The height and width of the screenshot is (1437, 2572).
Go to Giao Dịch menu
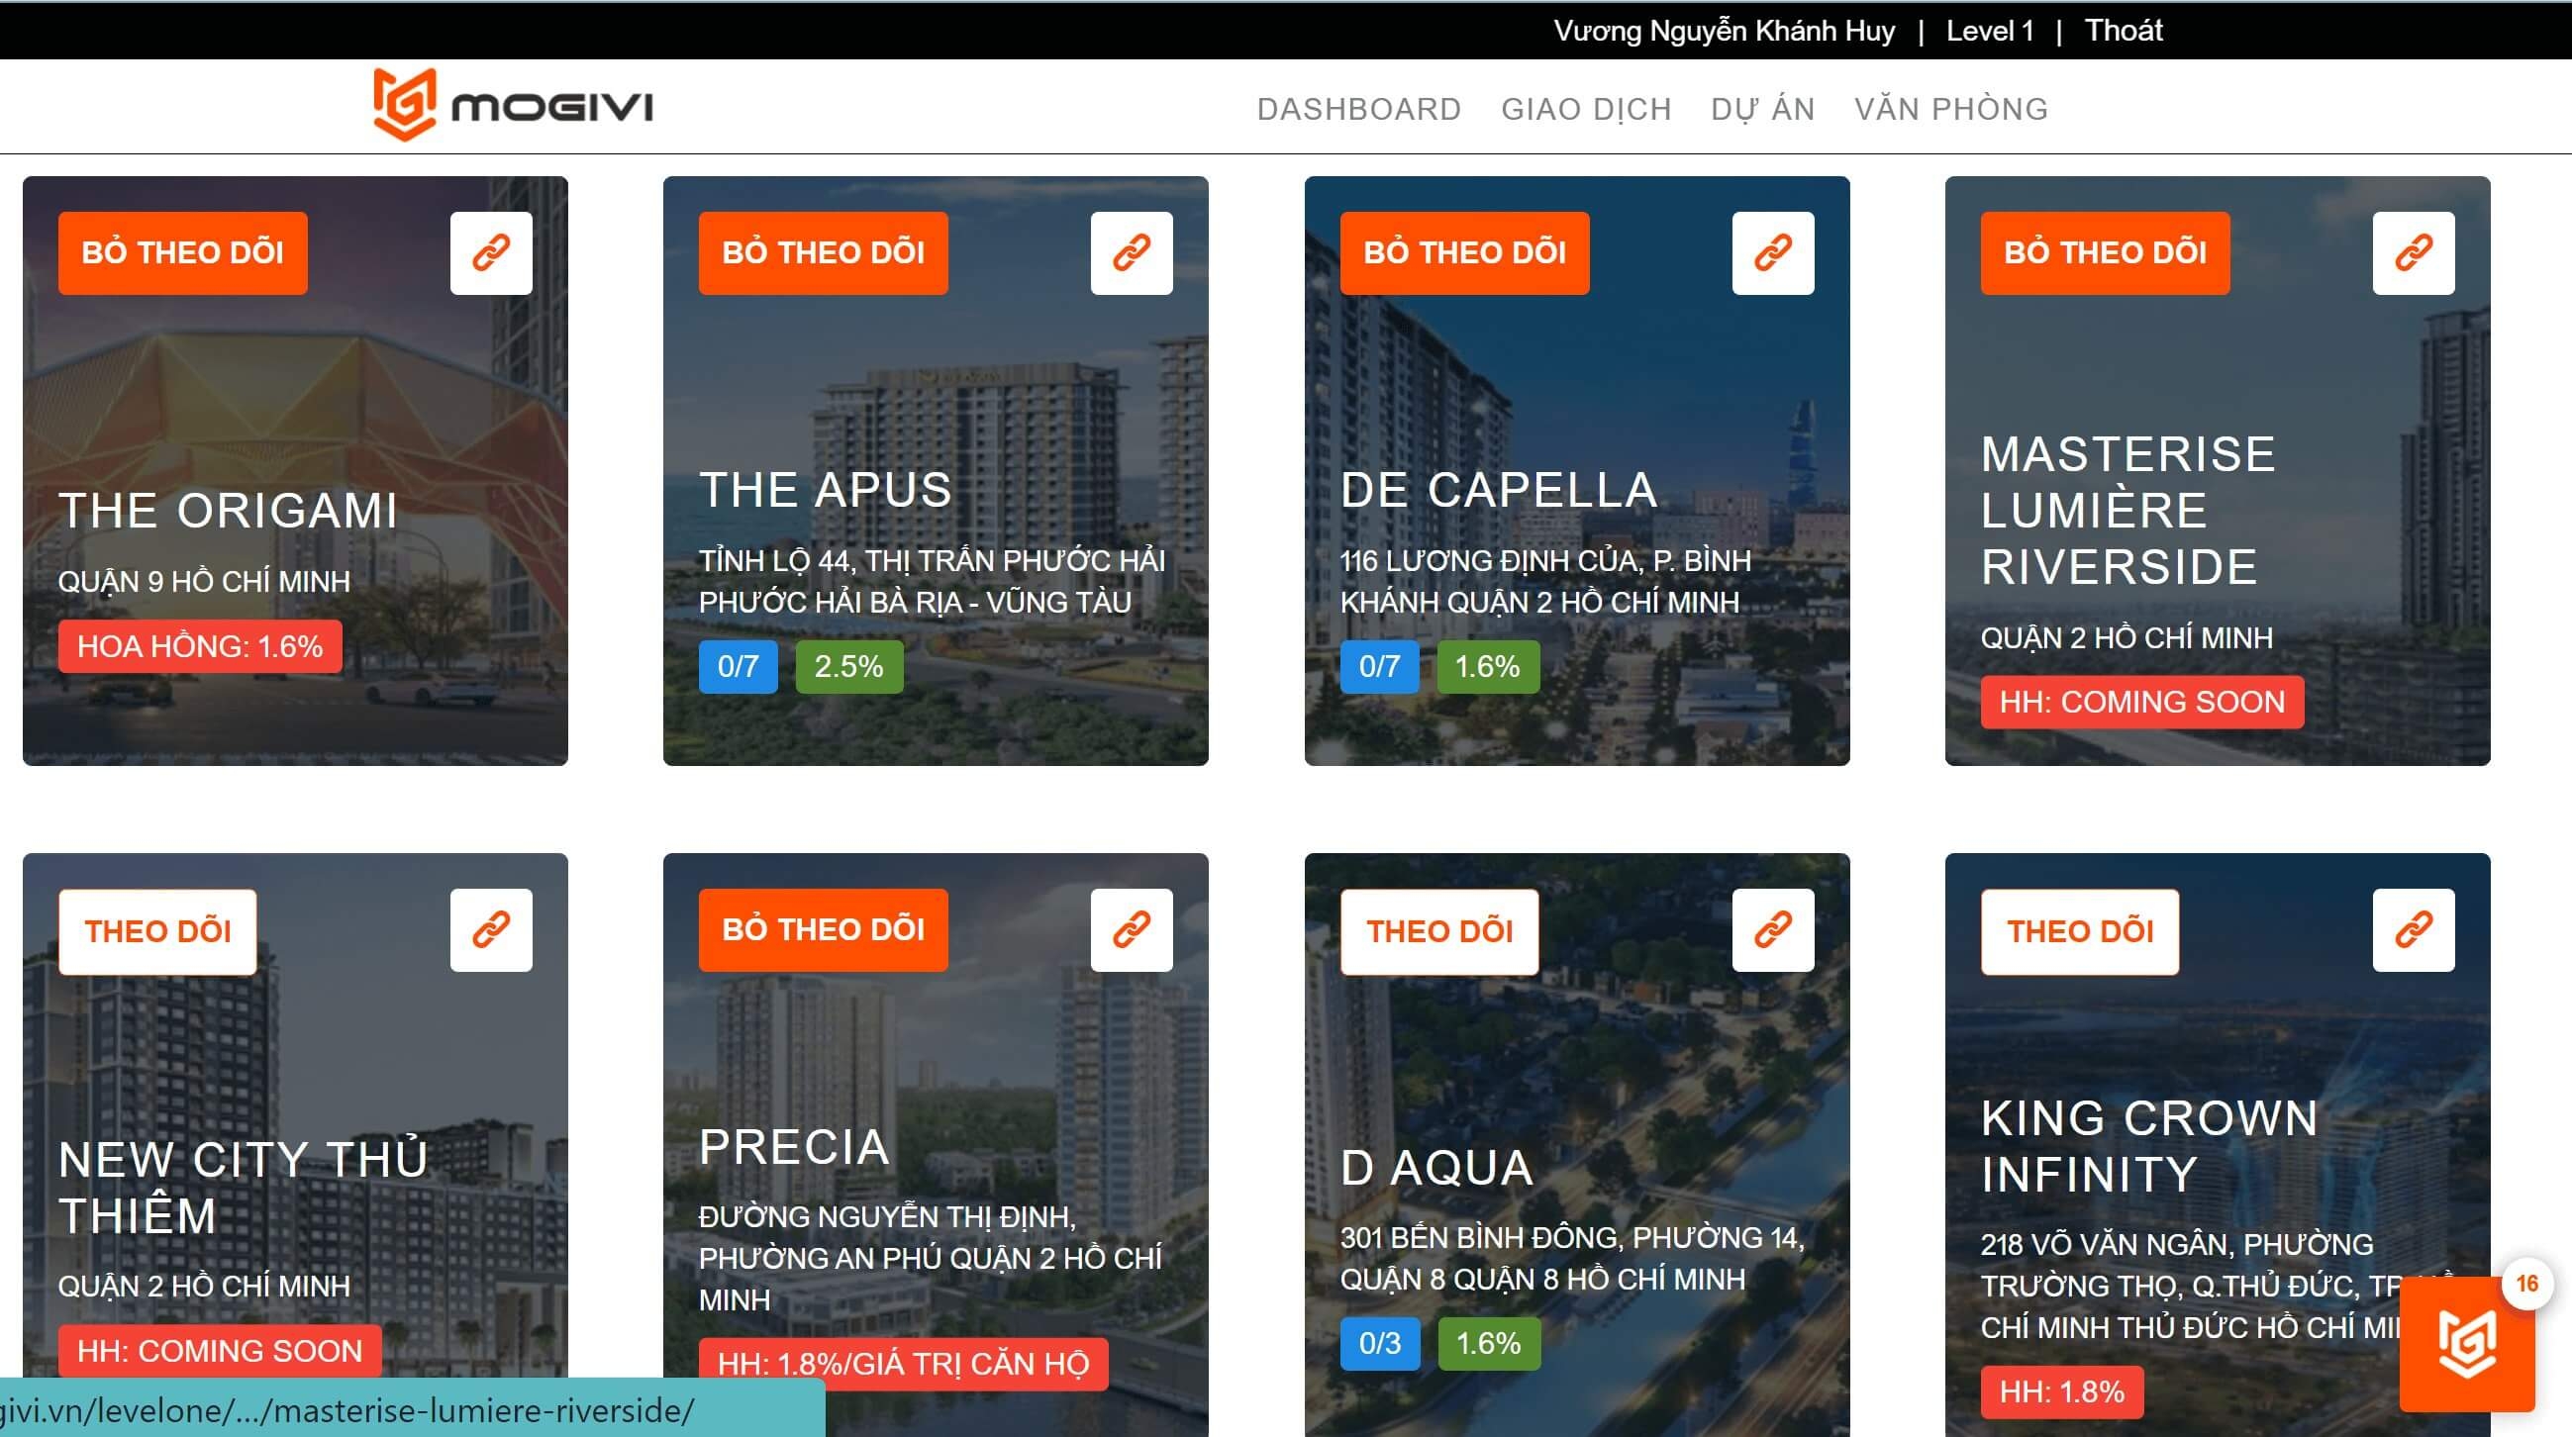point(1586,109)
